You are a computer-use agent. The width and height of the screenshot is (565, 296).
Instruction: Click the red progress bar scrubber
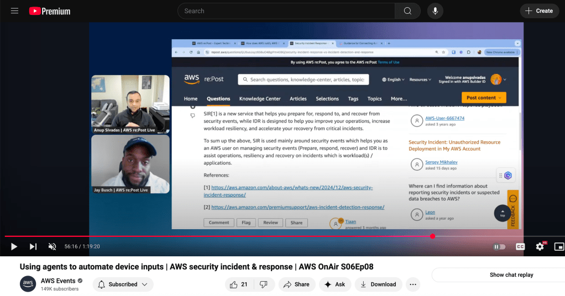pos(432,236)
